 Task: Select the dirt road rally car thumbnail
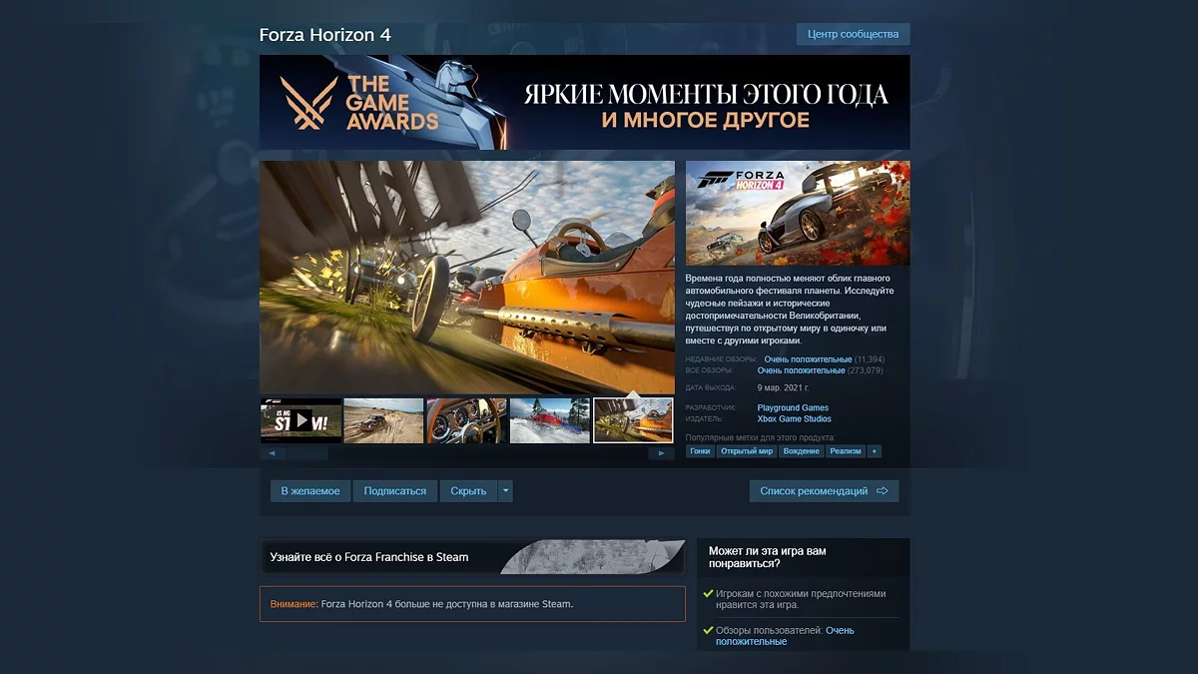click(x=383, y=420)
